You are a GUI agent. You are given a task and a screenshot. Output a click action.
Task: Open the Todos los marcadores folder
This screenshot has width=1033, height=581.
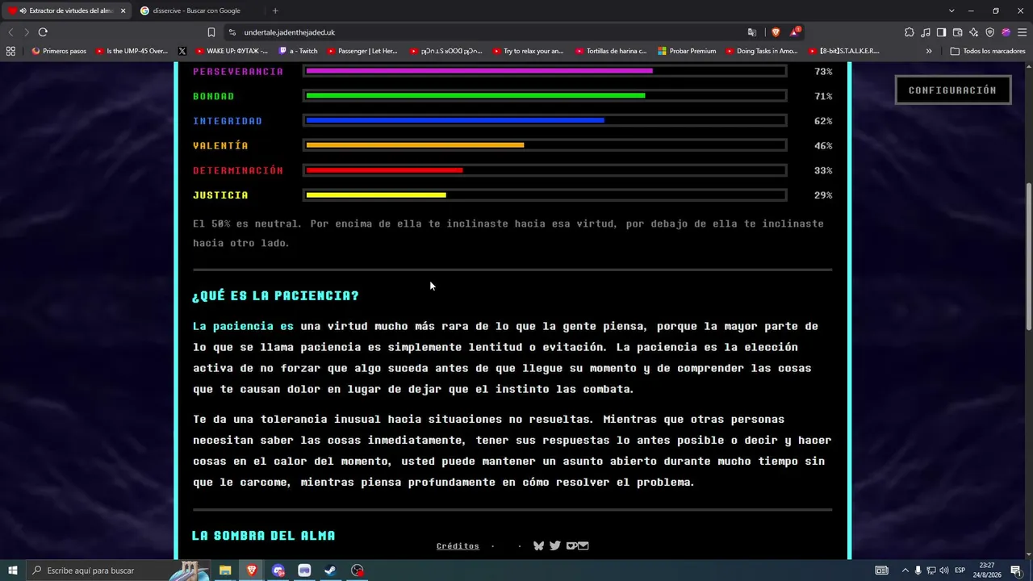click(x=988, y=51)
